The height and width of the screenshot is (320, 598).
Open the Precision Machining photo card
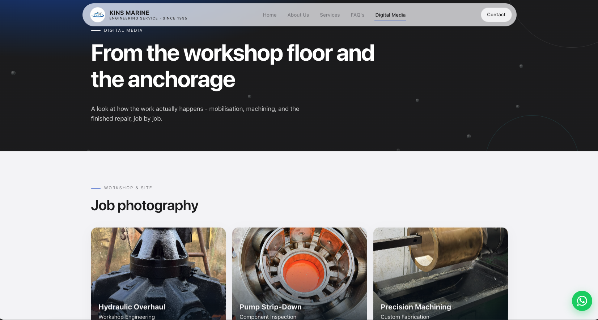point(441,273)
